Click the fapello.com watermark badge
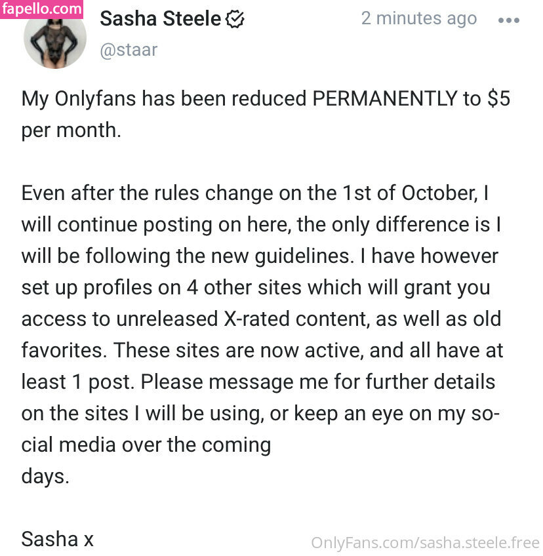Screen dimensions: 543x556 (x=42, y=9)
